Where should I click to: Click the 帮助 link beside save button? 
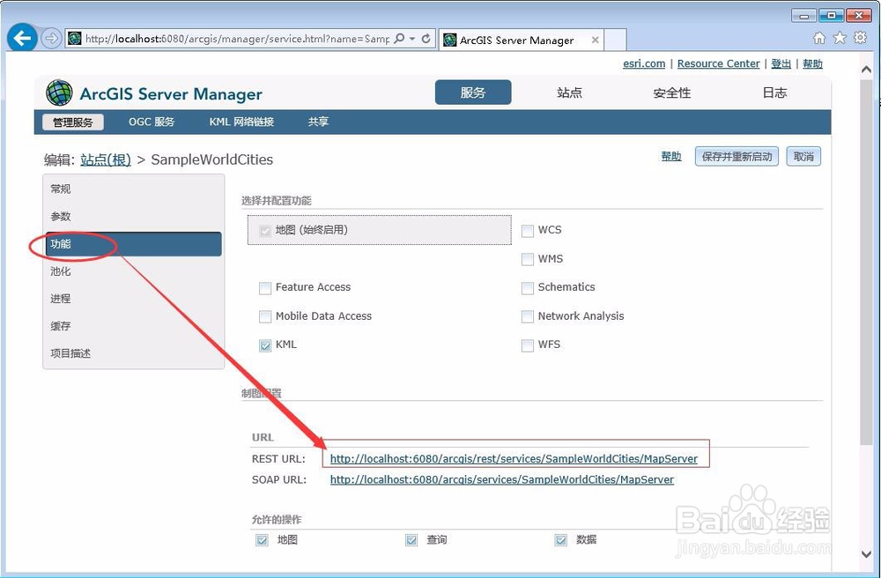click(x=670, y=156)
